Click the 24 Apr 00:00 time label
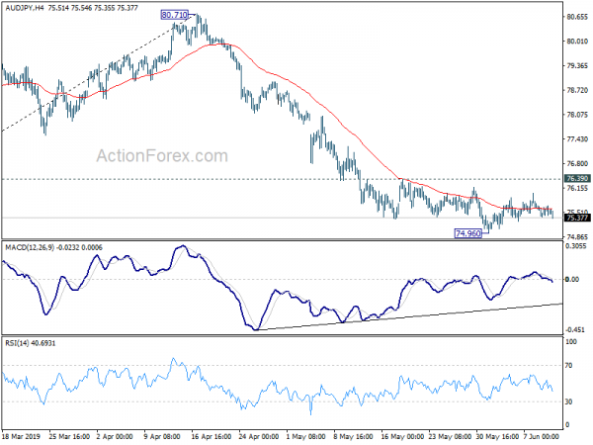 click(x=259, y=436)
